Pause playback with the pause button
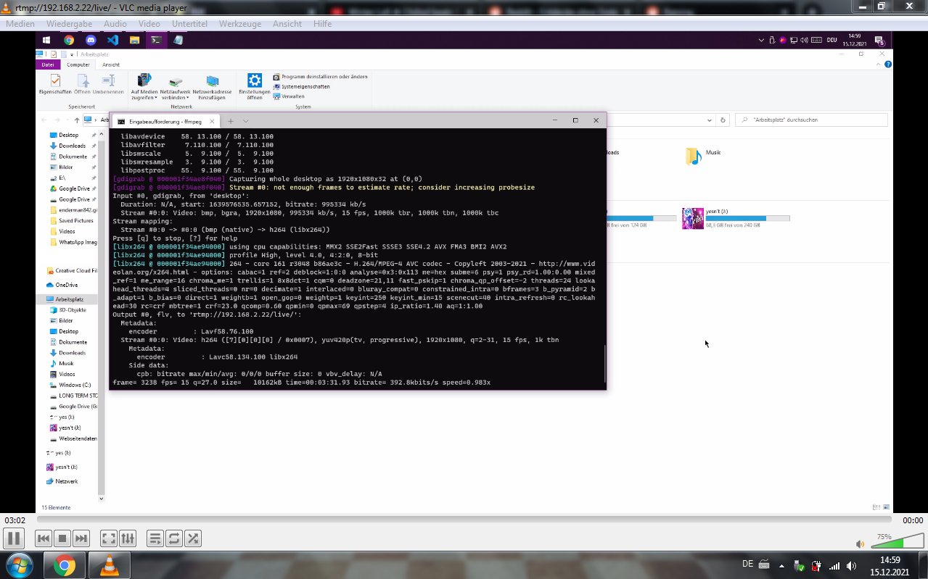Screen dimensions: 928x579 pos(13,538)
